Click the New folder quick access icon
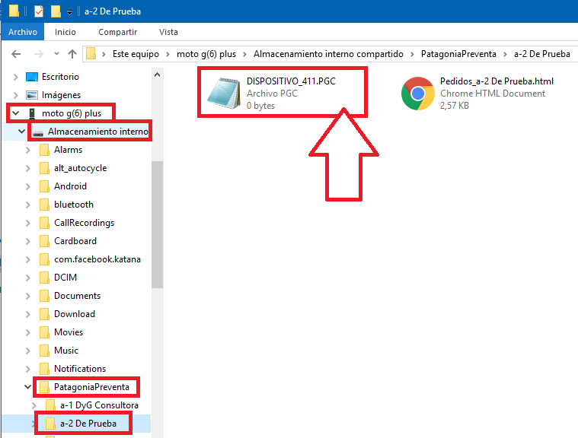The height and width of the screenshot is (438, 578). pos(56,11)
